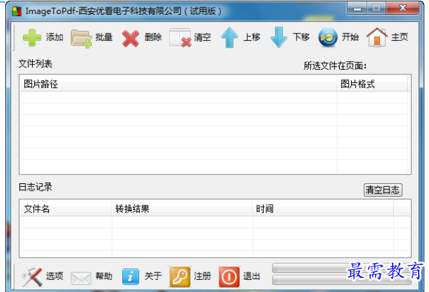The height and width of the screenshot is (292, 429).
Task: Click the 所选文件在页面 label
Action: tap(335, 66)
